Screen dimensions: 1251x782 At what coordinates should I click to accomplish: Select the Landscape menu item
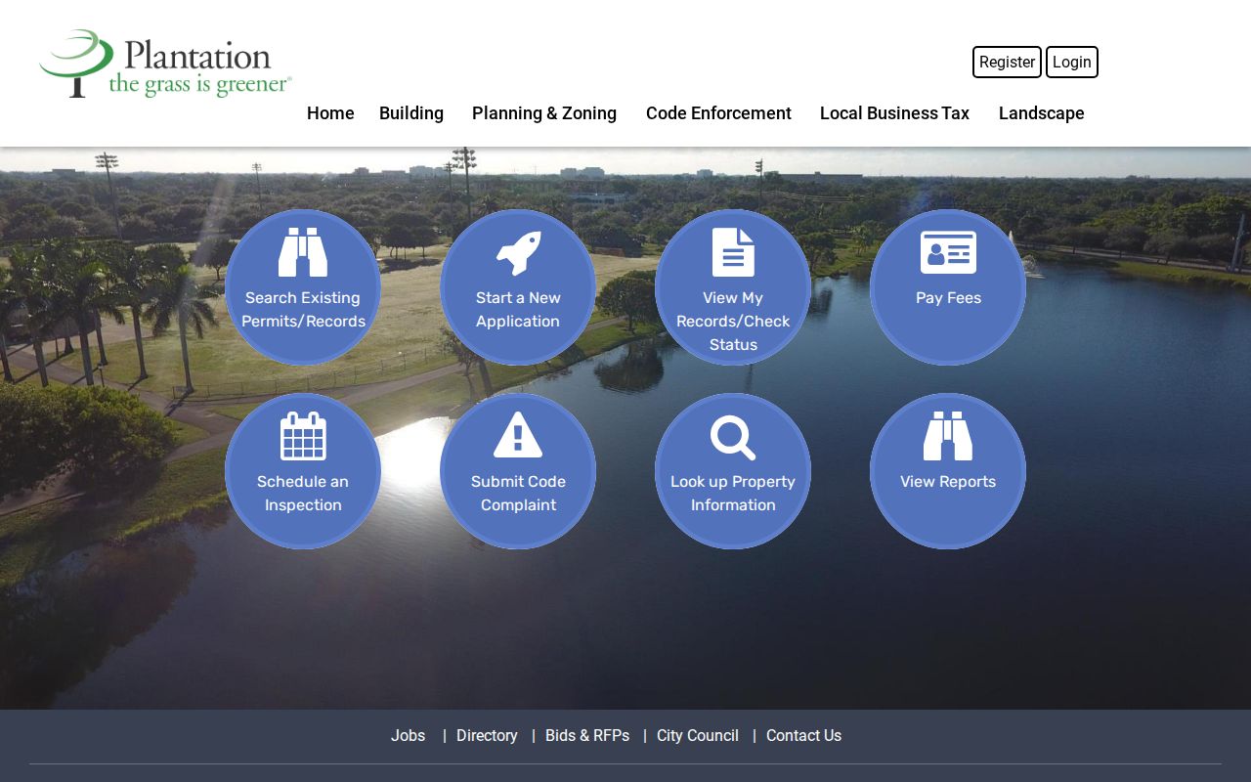[x=1042, y=113]
